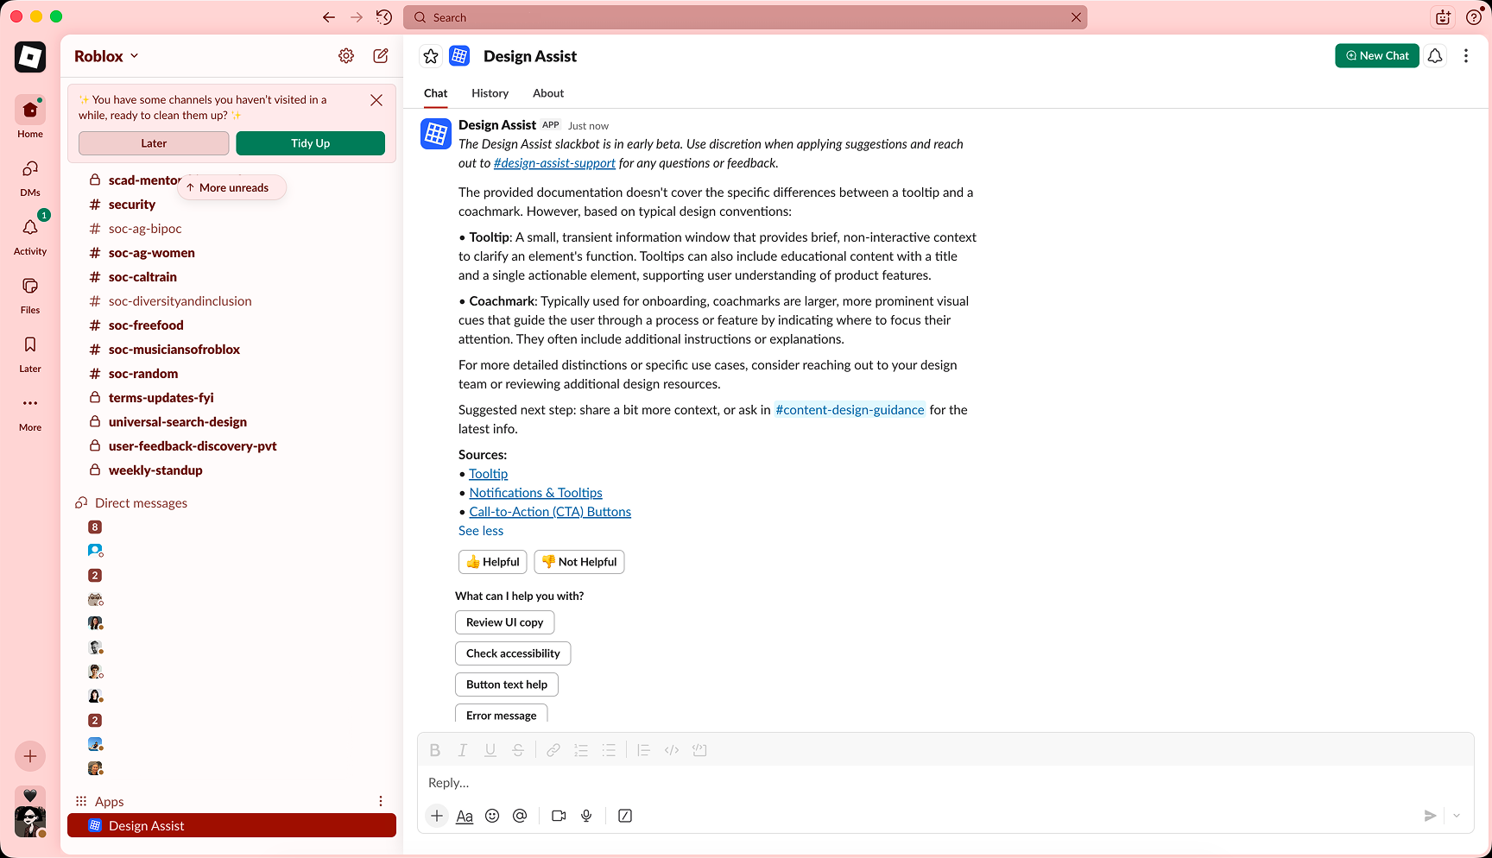Screen dimensions: 1492x858
Task: Open slash shortcuts in composer
Action: pos(625,816)
